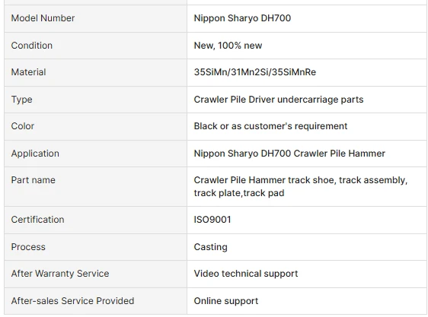Image resolution: width=428 pixels, height=317 pixels.
Task: Click the Application label
Action: coord(35,154)
